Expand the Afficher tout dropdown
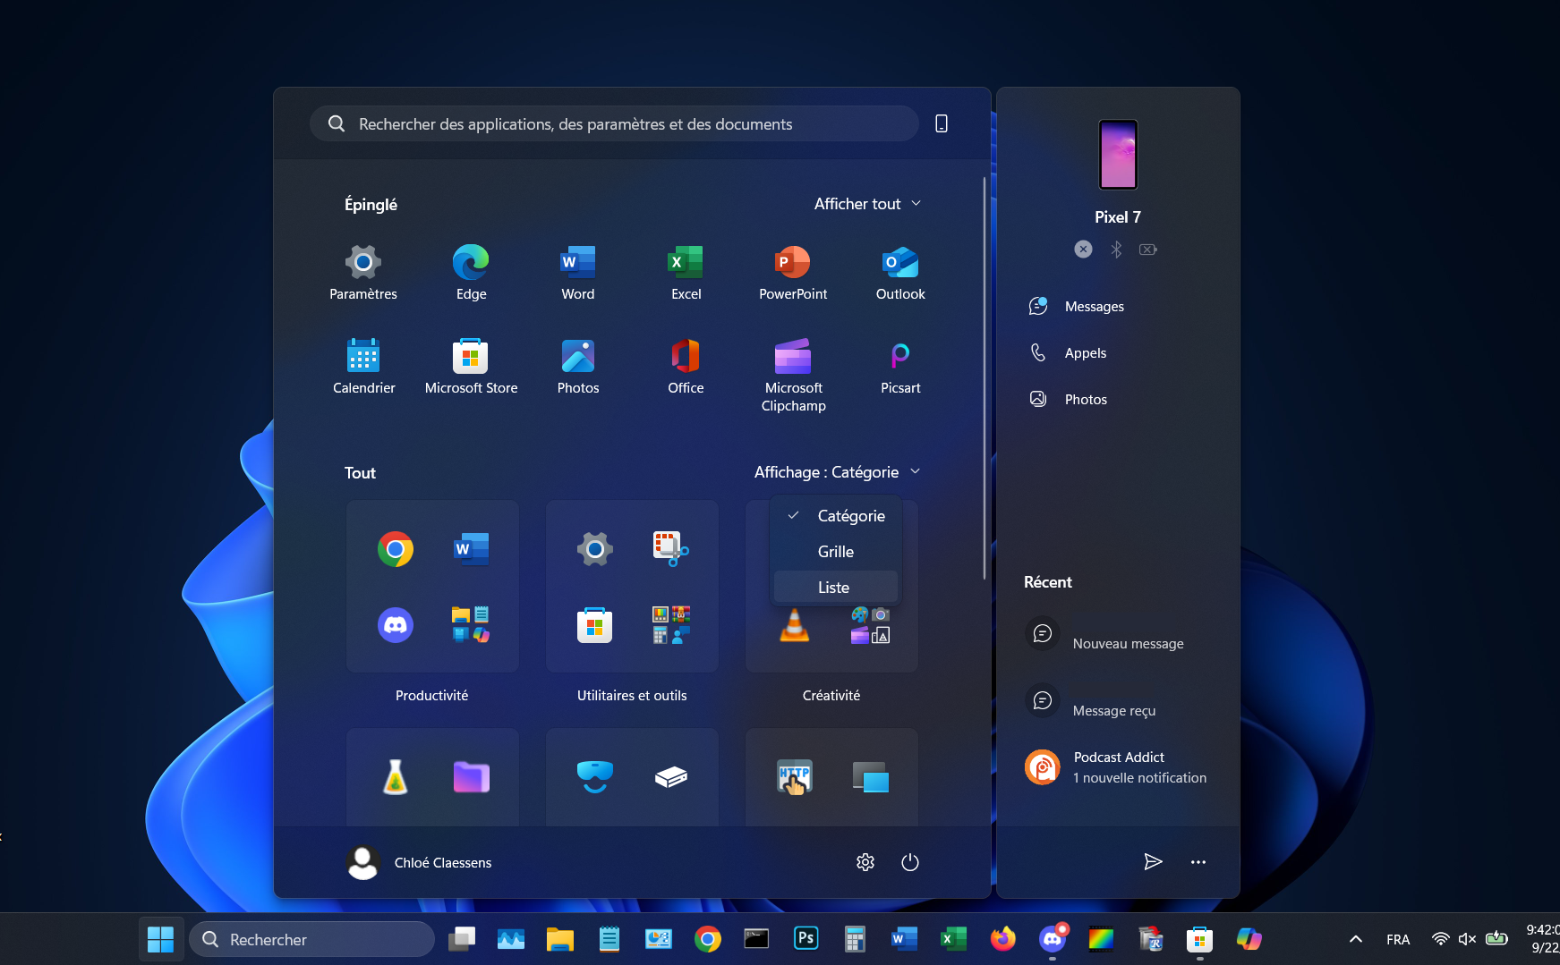 (866, 203)
